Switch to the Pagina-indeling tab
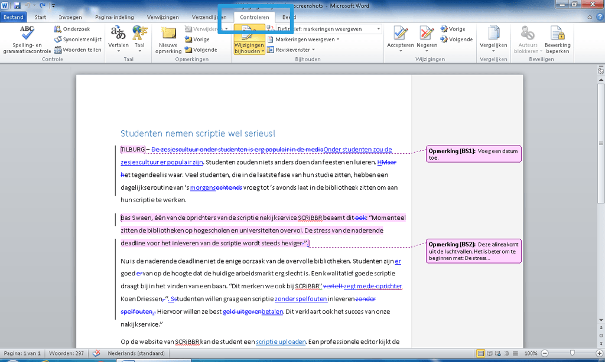Image resolution: width=605 pixels, height=362 pixels. pyautogui.click(x=114, y=17)
